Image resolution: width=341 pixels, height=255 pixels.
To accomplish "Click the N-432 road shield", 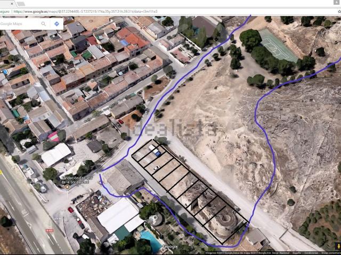I will point(50,231).
